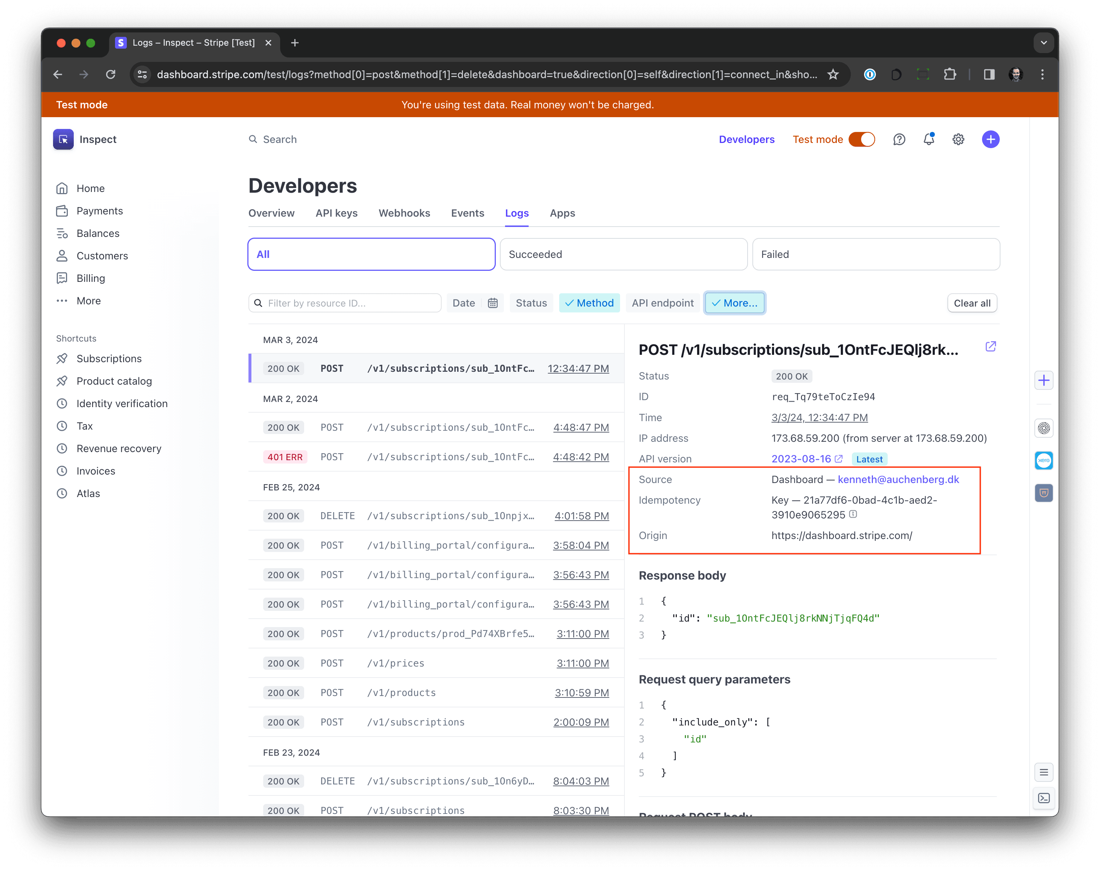Reload the page in browser
1100x871 pixels.
(x=111, y=74)
